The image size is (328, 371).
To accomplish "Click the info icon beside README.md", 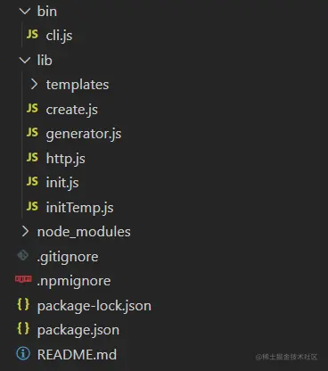I will pos(23,353).
